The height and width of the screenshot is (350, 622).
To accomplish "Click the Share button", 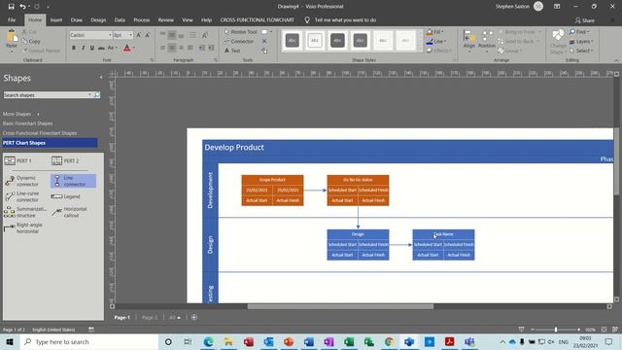I will click(x=585, y=20).
